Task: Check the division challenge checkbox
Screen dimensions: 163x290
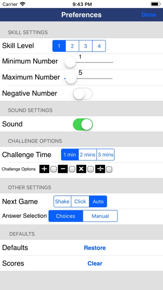Action: point(109,169)
